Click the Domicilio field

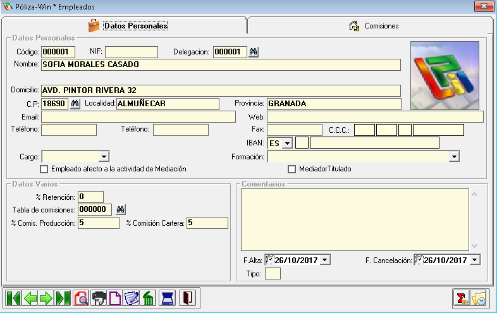coord(221,90)
